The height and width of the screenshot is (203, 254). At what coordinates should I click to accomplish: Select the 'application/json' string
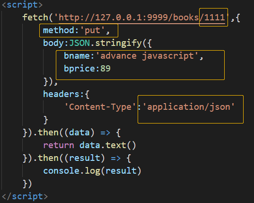(x=189, y=107)
